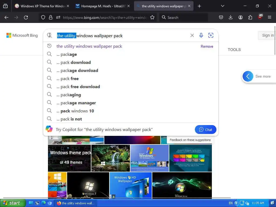Viewport: 276px width, 207px height.
Task: Click the taskbar clock 11:05 AM
Action: coord(258,203)
